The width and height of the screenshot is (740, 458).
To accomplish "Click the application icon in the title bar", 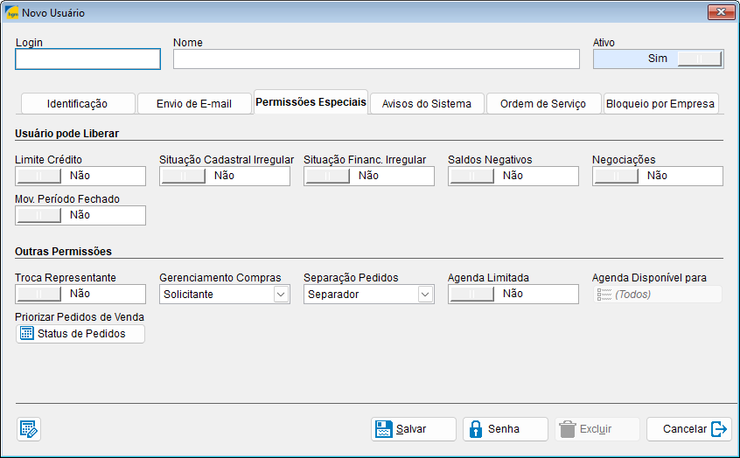I will click(x=11, y=12).
